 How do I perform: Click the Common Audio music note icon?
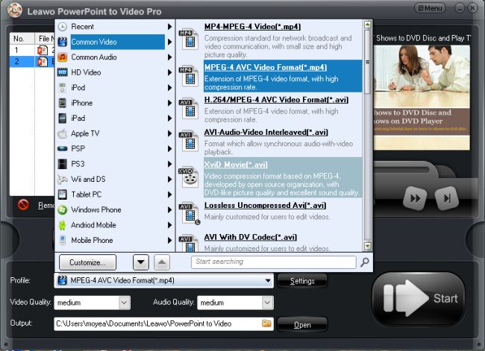(x=63, y=57)
